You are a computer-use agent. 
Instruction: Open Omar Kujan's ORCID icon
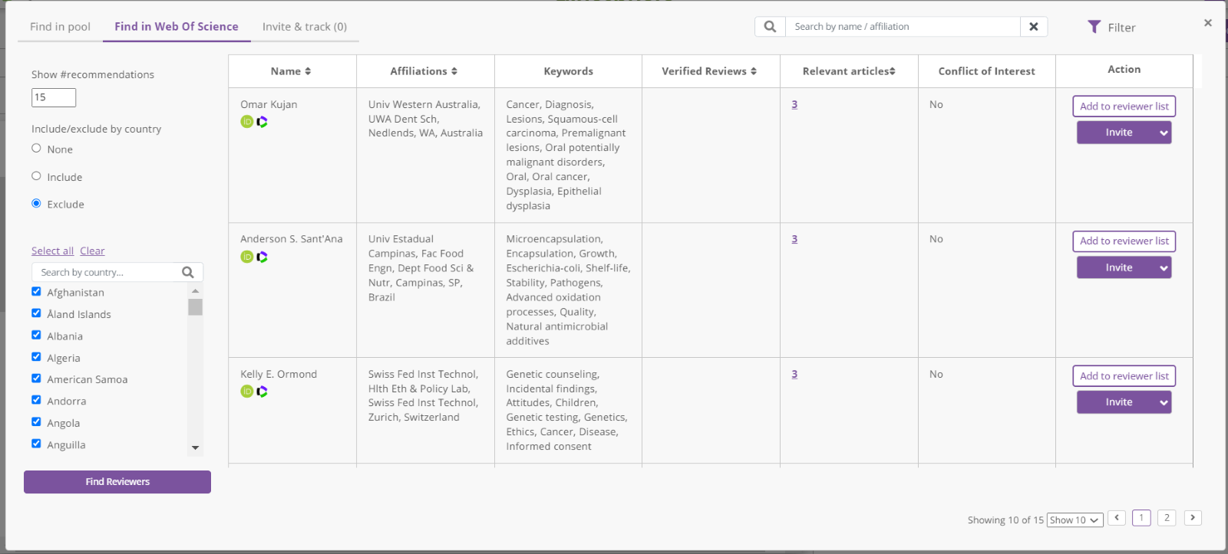pyautogui.click(x=247, y=122)
